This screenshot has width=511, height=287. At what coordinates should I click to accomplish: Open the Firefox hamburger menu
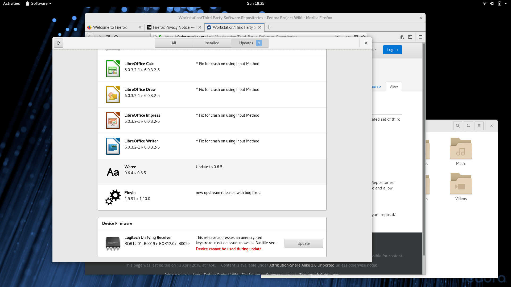coord(421,37)
